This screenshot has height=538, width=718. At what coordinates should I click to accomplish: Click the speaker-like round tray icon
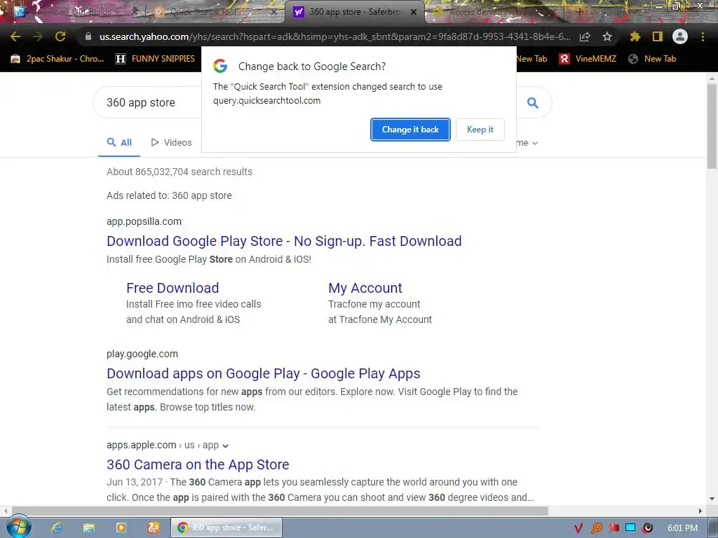pyautogui.click(x=647, y=528)
